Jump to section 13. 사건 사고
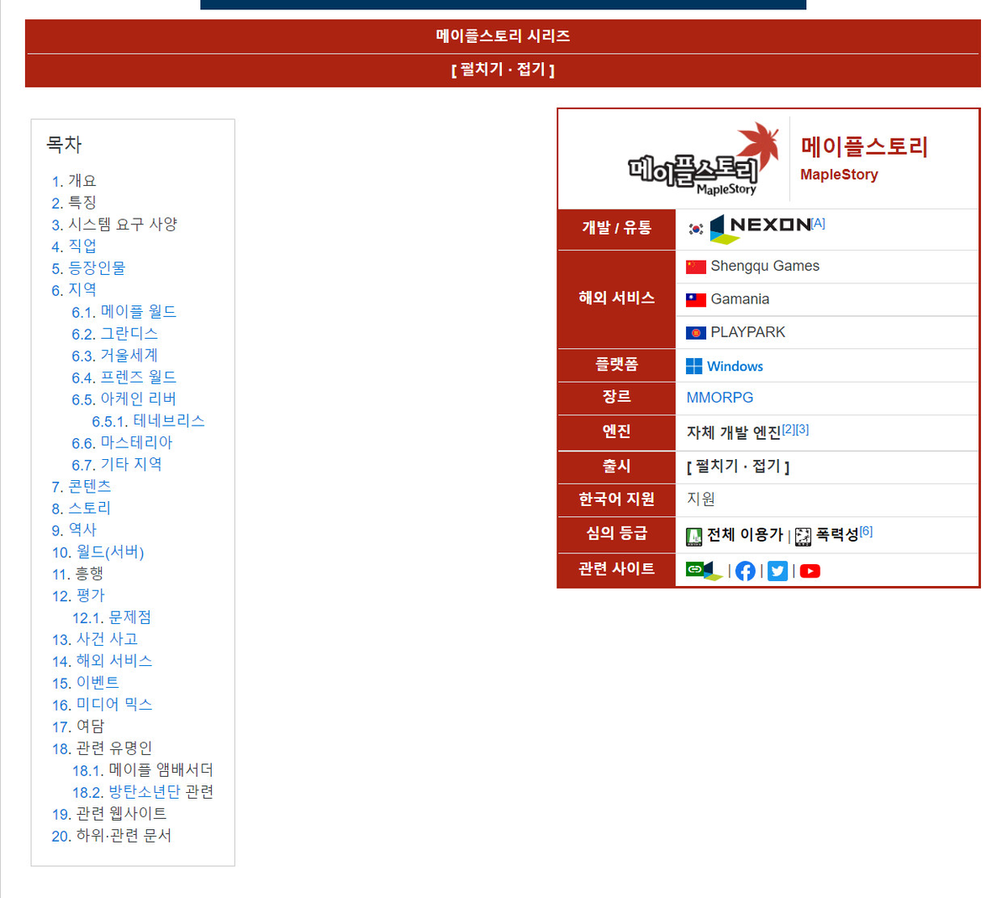Screen dimensions: 1002x898 tap(95, 639)
